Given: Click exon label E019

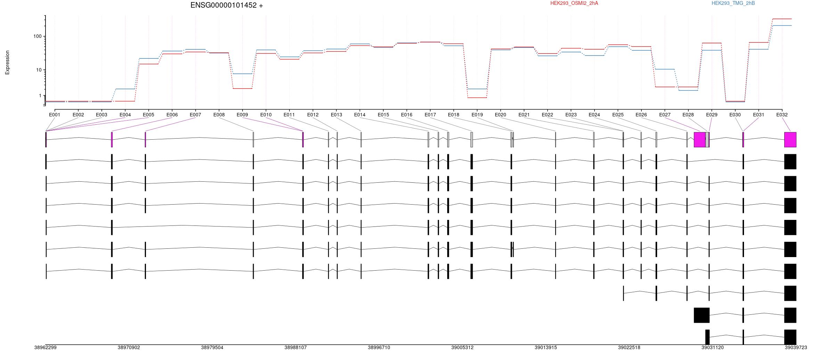Looking at the screenshot, I should (477, 115).
